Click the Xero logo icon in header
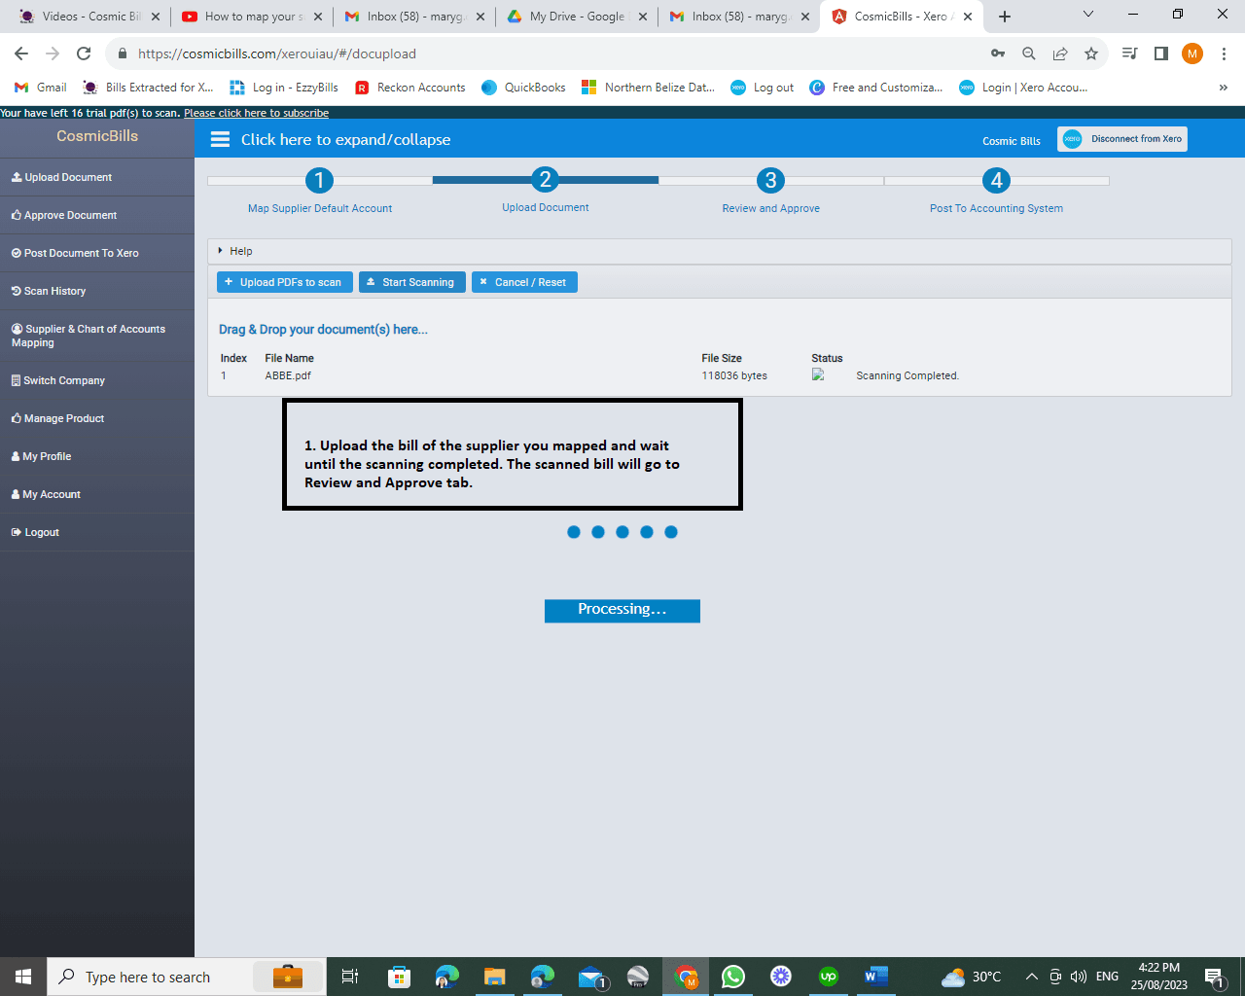Screen dimensions: 1245x996 1072,139
